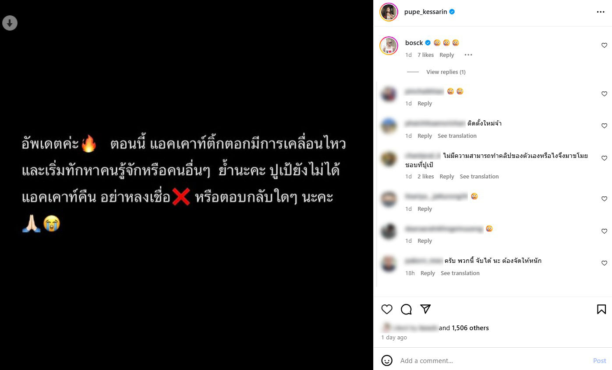Click the comment speech bubble icon

point(406,310)
